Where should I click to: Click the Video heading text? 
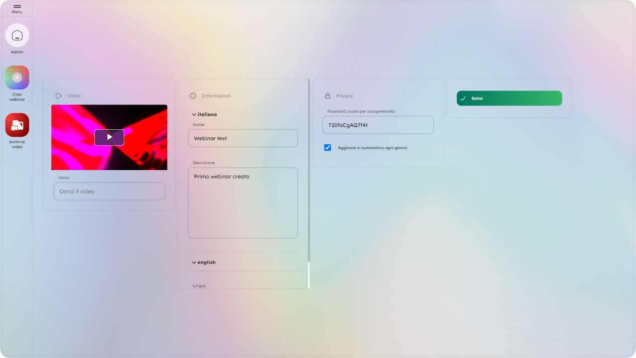tap(74, 95)
